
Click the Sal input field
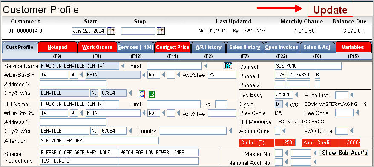[221, 104]
